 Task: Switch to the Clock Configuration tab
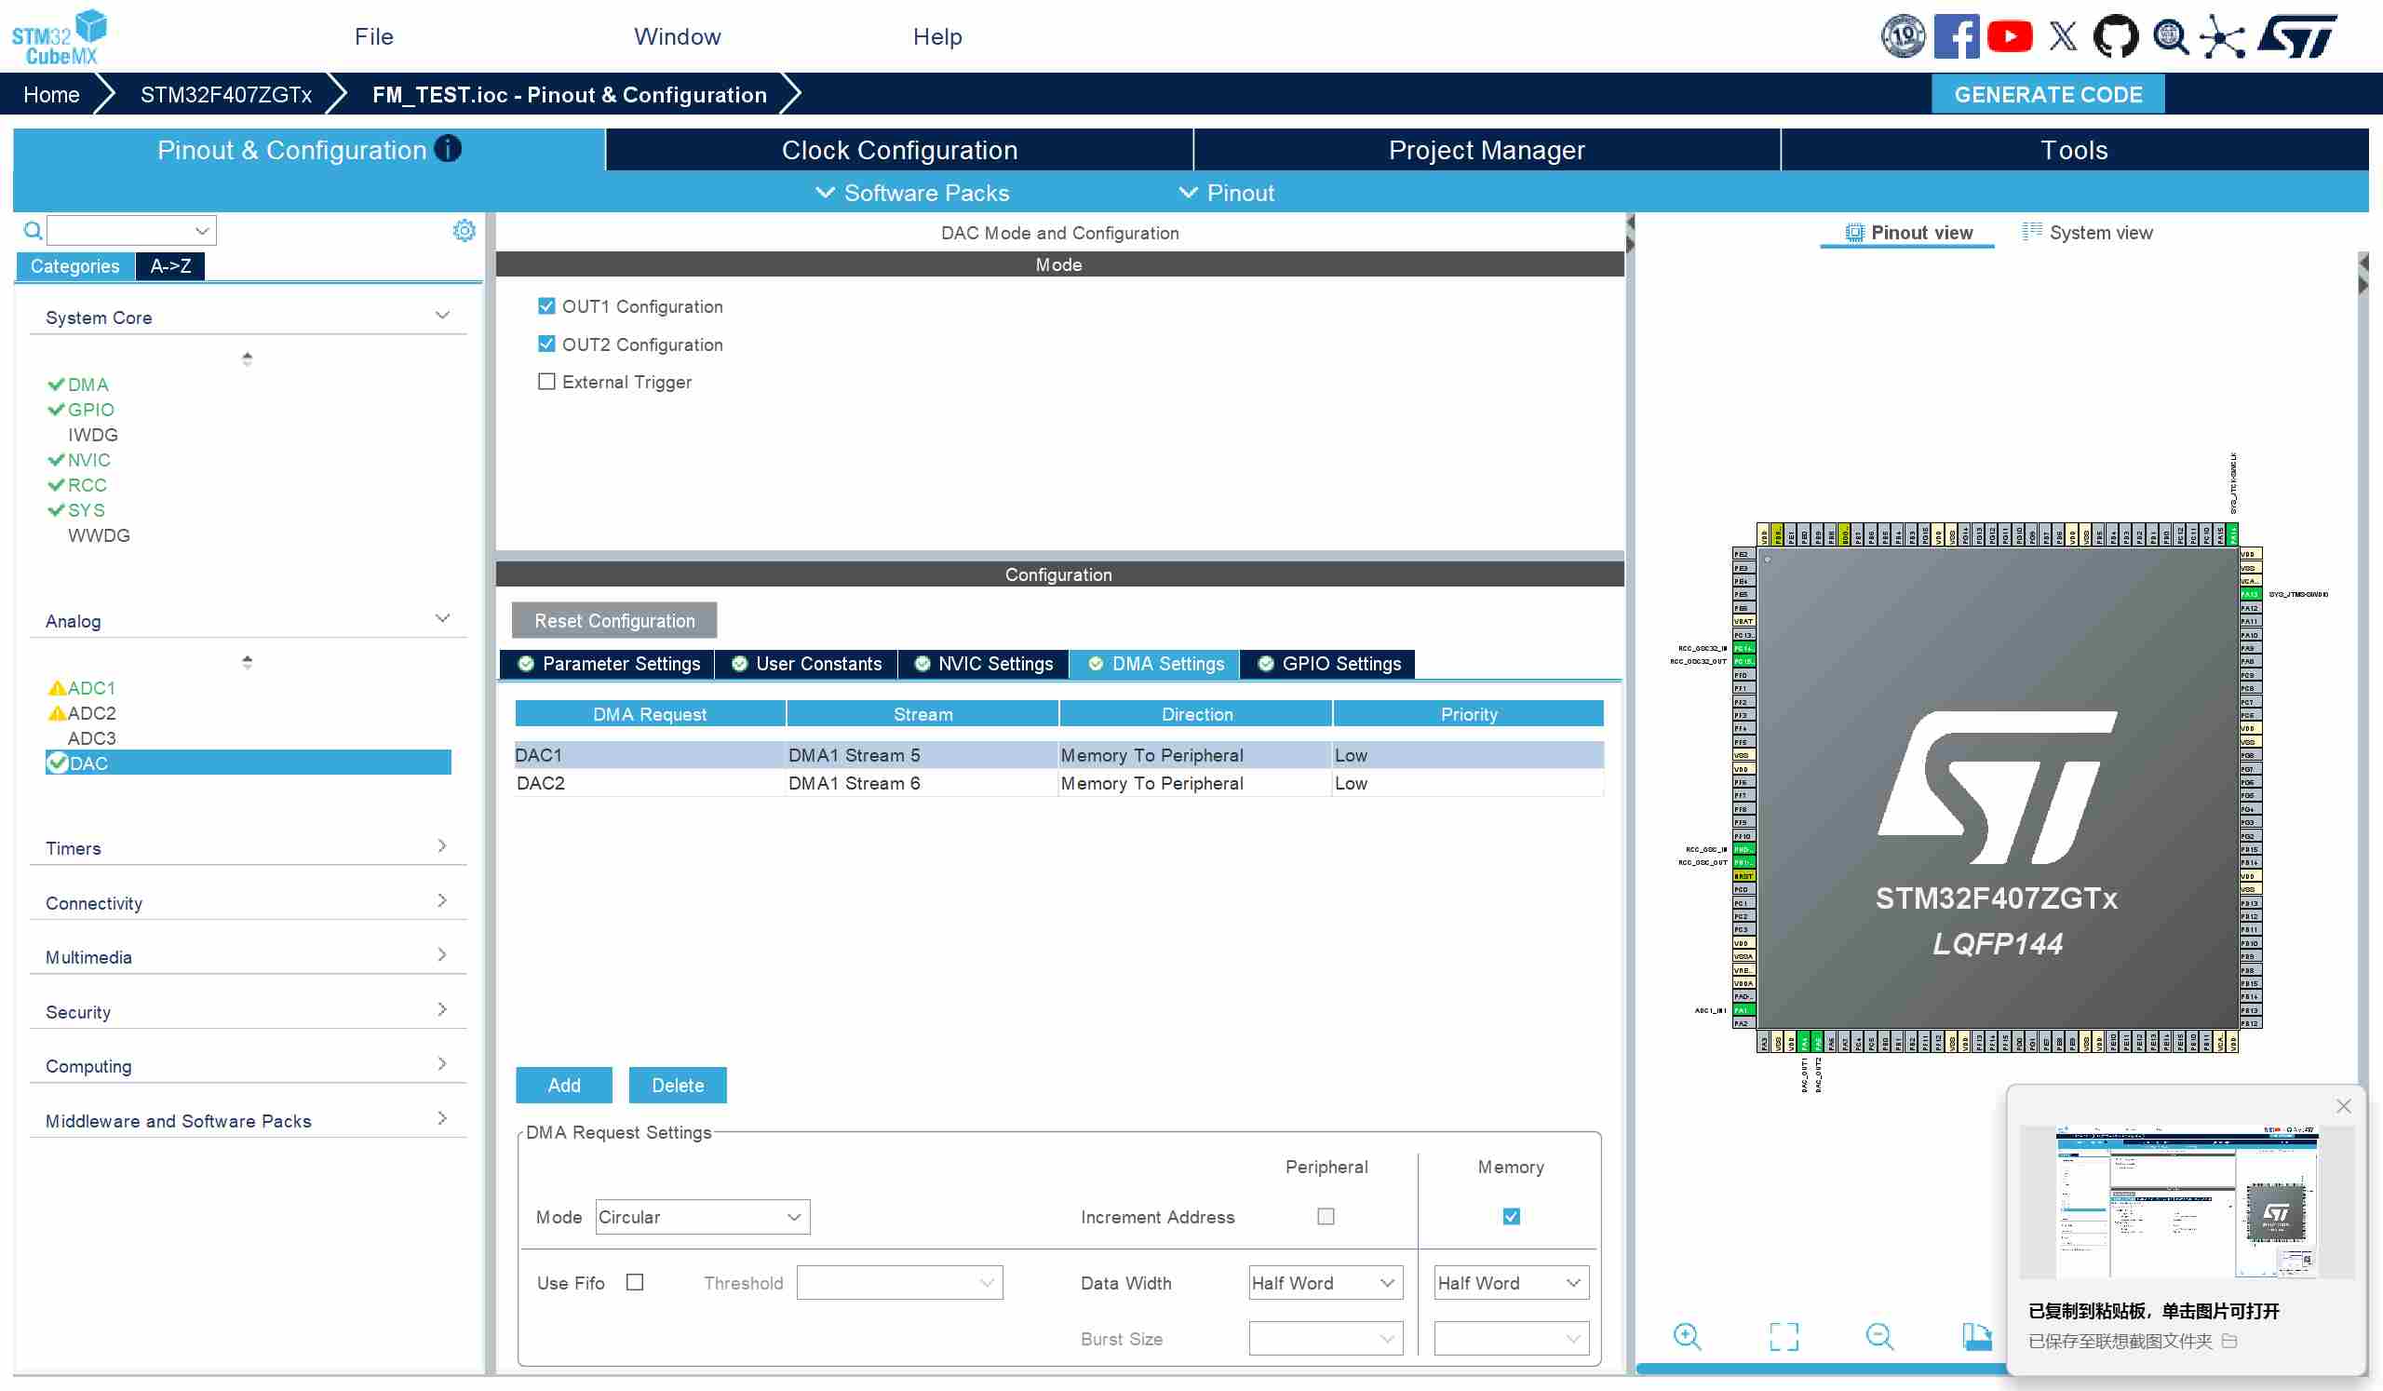pos(898,150)
